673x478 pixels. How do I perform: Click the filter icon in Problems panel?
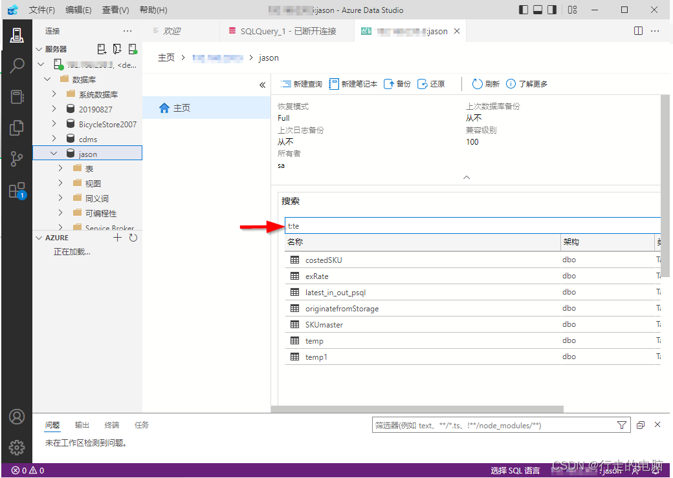pyautogui.click(x=621, y=425)
